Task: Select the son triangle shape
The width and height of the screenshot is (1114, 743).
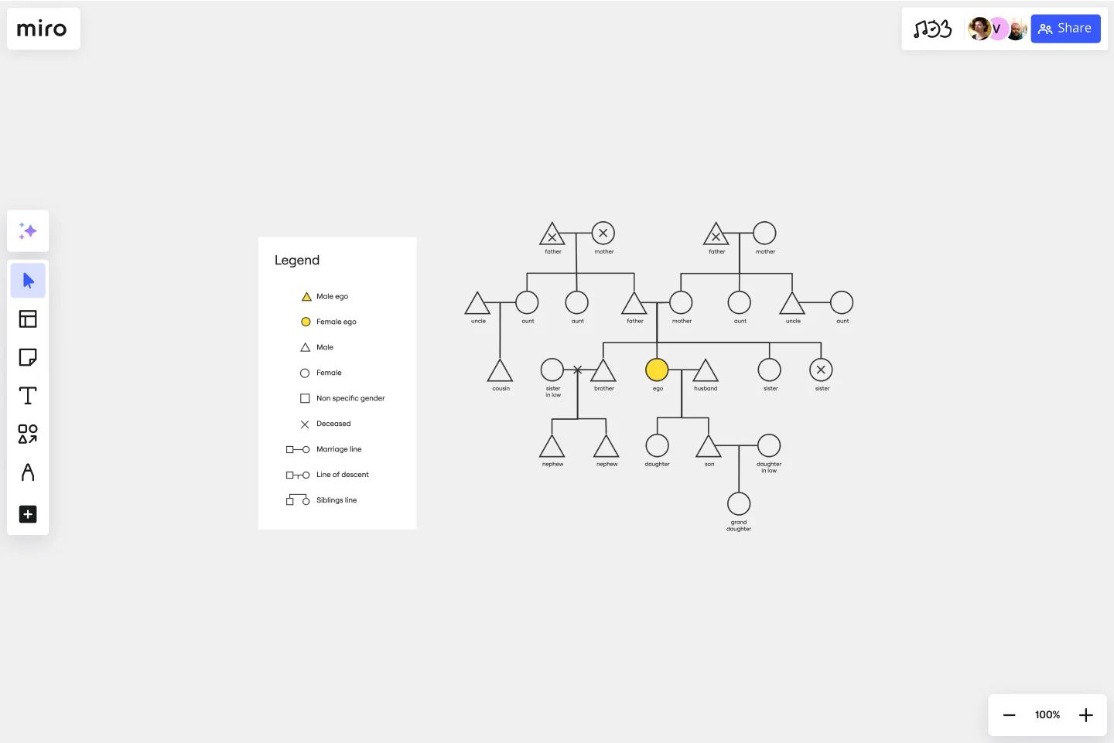Action: [x=709, y=446]
